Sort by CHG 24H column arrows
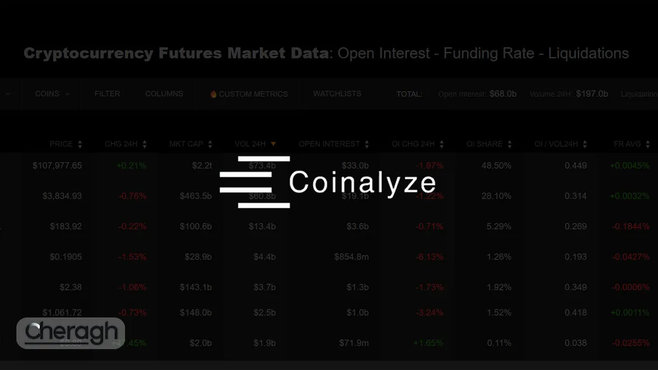The height and width of the screenshot is (370, 658). click(x=145, y=144)
